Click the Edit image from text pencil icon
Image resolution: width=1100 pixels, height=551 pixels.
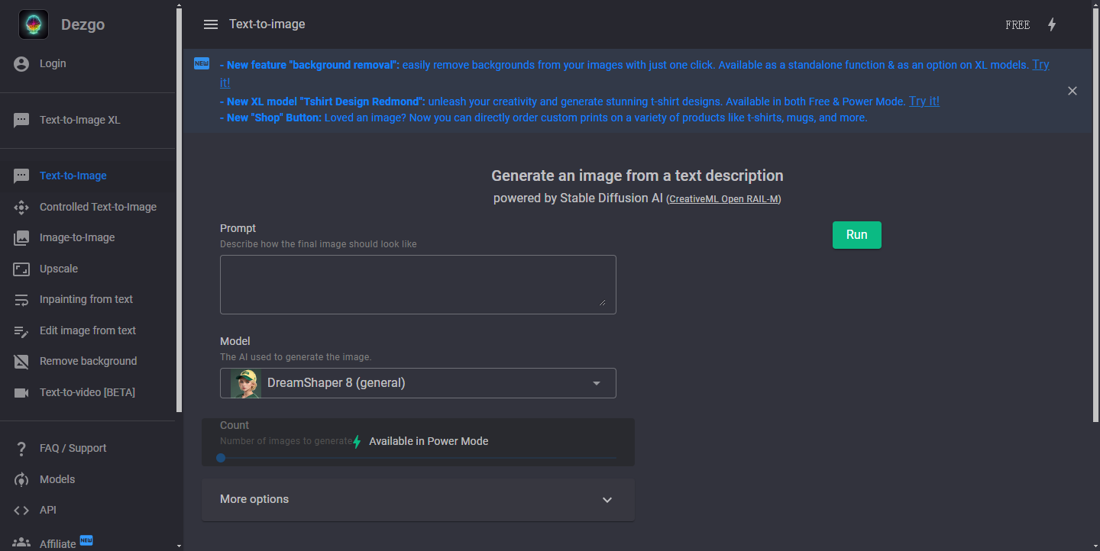click(21, 331)
